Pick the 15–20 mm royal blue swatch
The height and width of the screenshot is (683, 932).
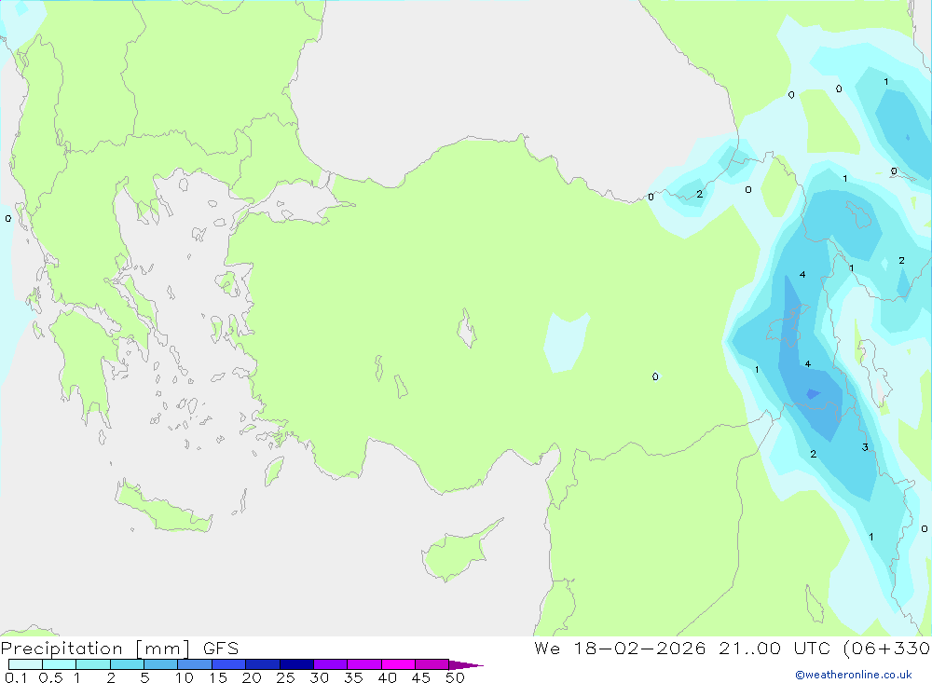(228, 664)
